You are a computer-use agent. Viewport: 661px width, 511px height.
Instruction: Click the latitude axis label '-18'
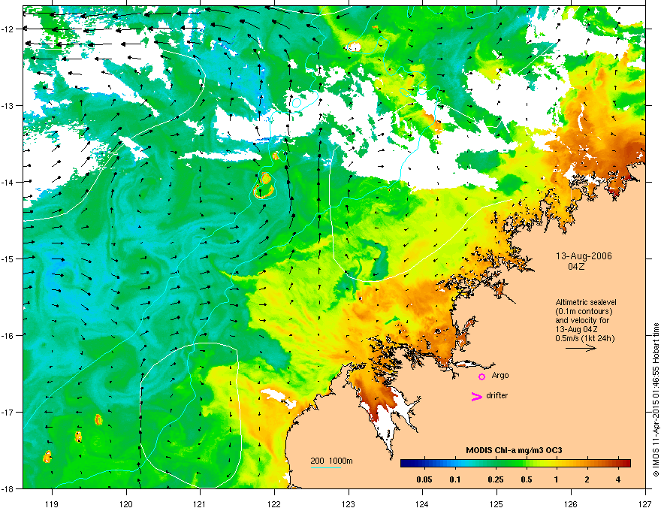click(x=8, y=489)
